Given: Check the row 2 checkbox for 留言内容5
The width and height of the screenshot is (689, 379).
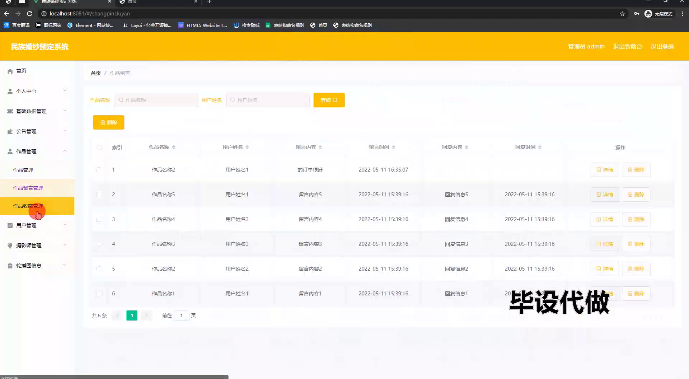Looking at the screenshot, I should coord(99,195).
